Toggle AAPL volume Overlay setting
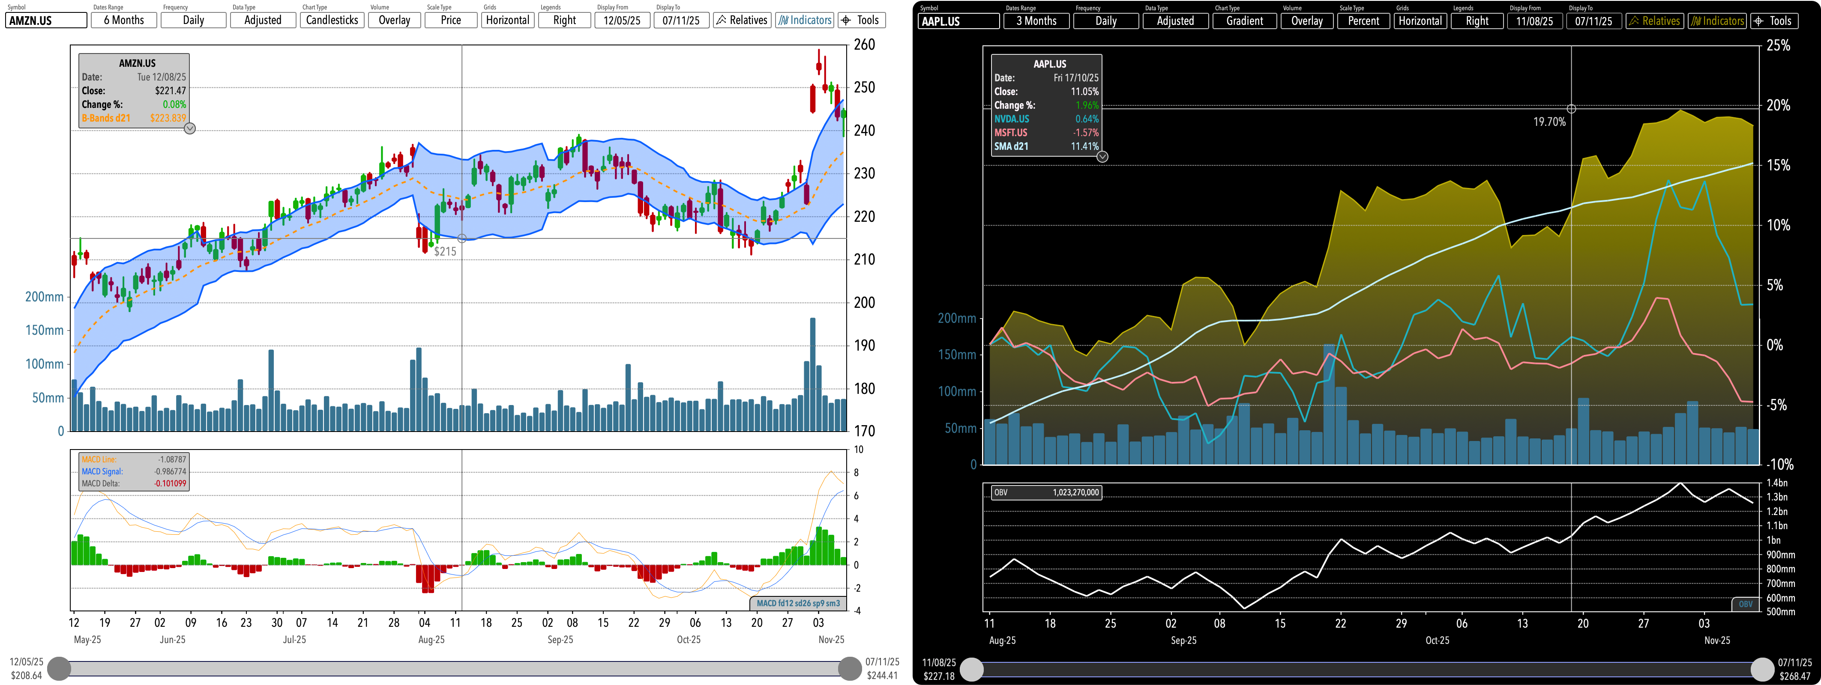The width and height of the screenshot is (1821, 685). 1306,21
